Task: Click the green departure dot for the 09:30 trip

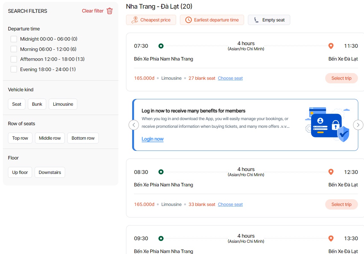Action: (x=161, y=238)
